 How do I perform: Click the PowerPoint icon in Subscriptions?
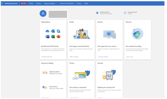pyautogui.click(x=58, y=37)
